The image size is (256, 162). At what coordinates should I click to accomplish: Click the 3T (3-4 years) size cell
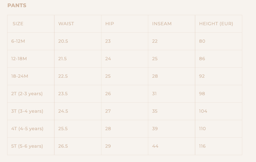coord(27,111)
